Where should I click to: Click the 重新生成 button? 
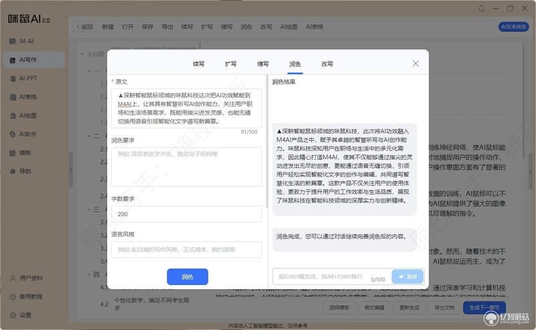click(x=409, y=307)
